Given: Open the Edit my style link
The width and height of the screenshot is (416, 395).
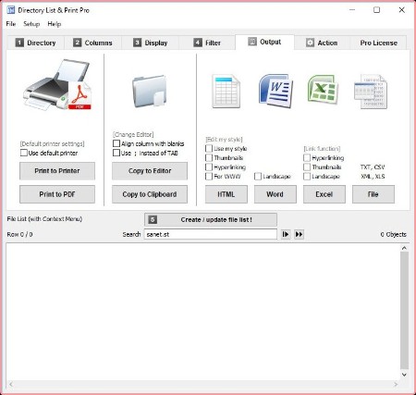Looking at the screenshot, I should pyautogui.click(x=224, y=140).
